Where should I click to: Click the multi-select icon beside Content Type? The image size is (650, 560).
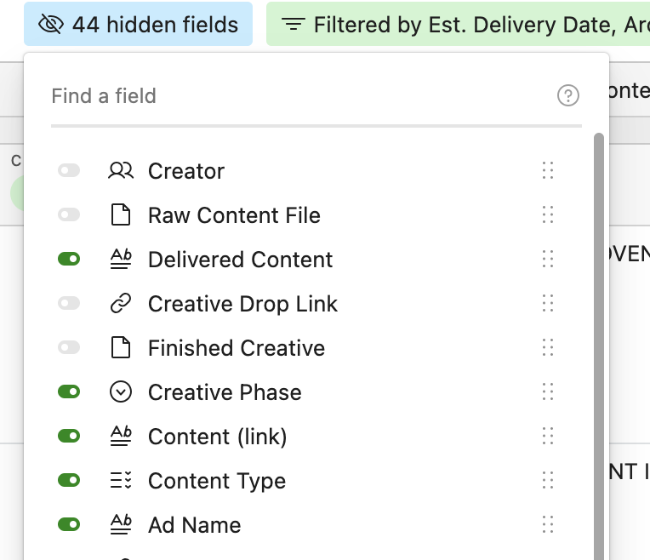click(x=121, y=481)
